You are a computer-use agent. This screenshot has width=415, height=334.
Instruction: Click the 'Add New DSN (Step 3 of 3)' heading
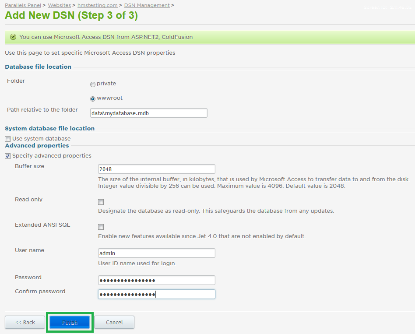pos(71,15)
